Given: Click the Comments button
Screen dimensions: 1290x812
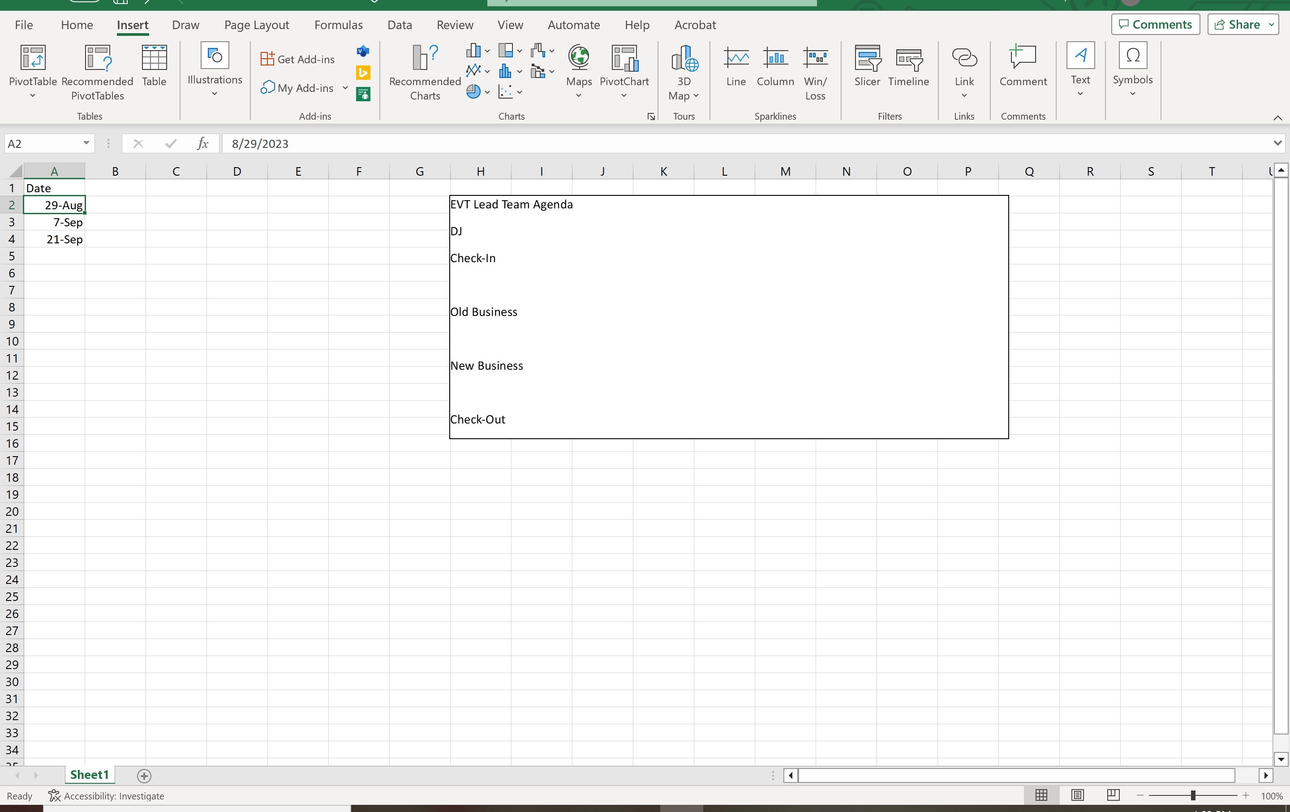Looking at the screenshot, I should pyautogui.click(x=1155, y=25).
